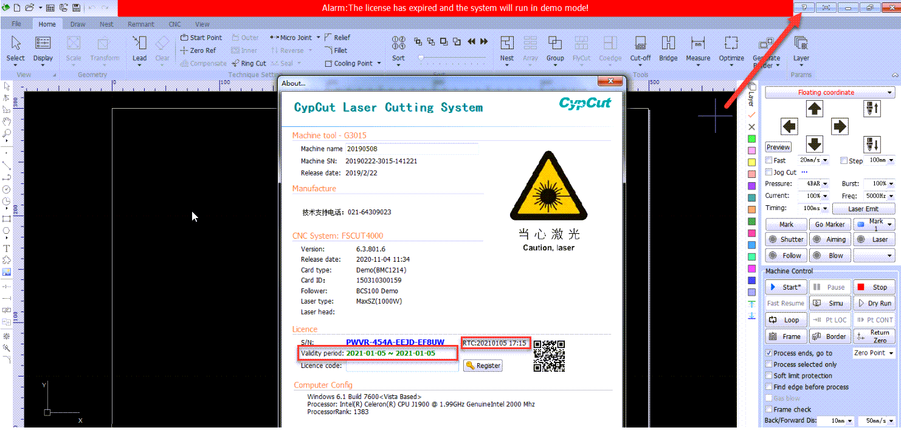Viewport: 901px width, 436px height.
Task: Toggle the Shutter button
Action: (x=786, y=239)
